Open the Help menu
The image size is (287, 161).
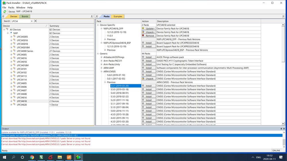(30, 7)
